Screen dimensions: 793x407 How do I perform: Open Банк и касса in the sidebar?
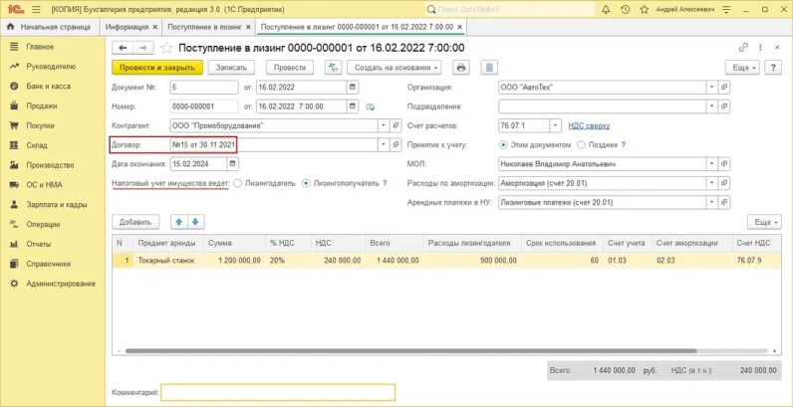click(x=47, y=86)
